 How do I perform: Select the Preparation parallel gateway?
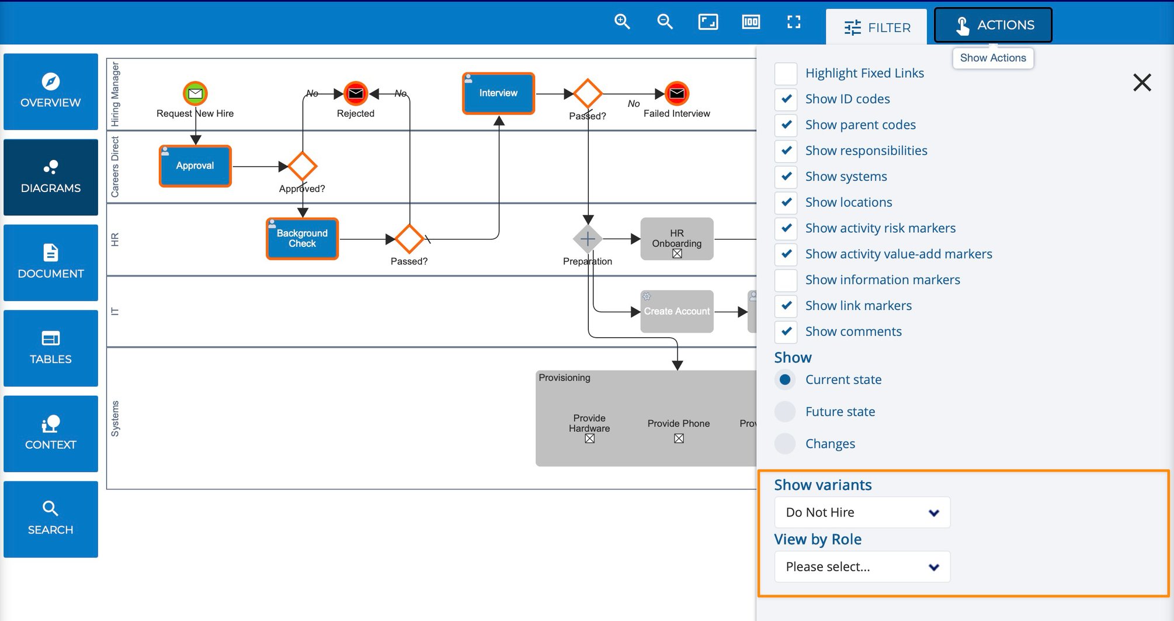click(x=588, y=239)
